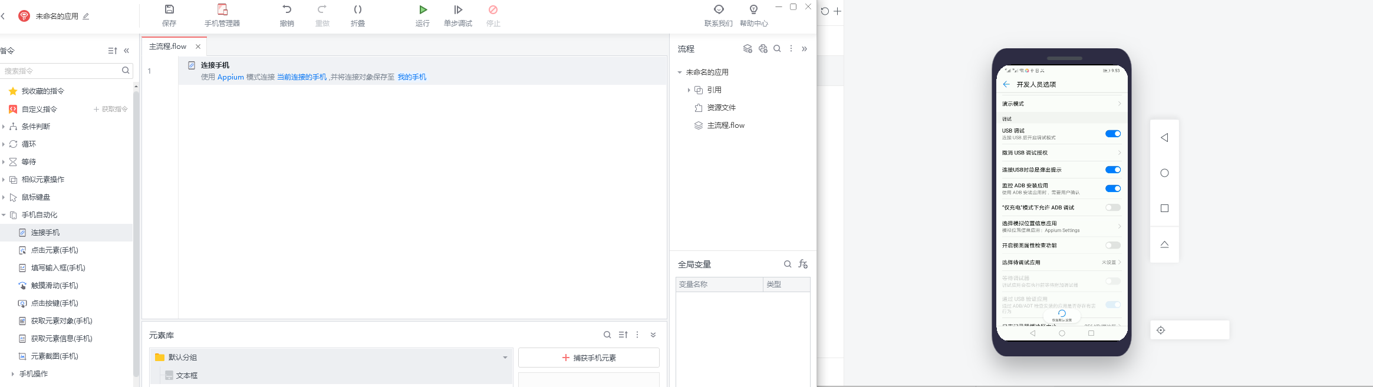The width and height of the screenshot is (1373, 387).
Task: Click search magnifier in 搜索指令 box
Action: [126, 71]
